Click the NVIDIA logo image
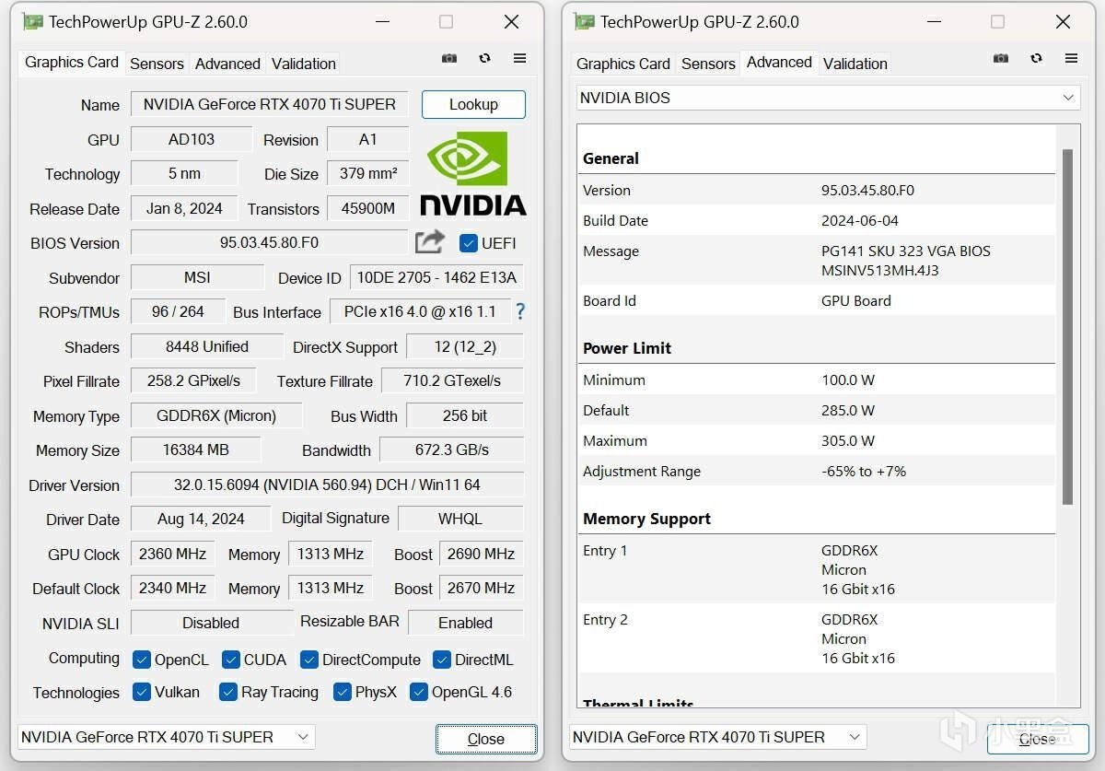This screenshot has width=1105, height=771. pyautogui.click(x=472, y=172)
